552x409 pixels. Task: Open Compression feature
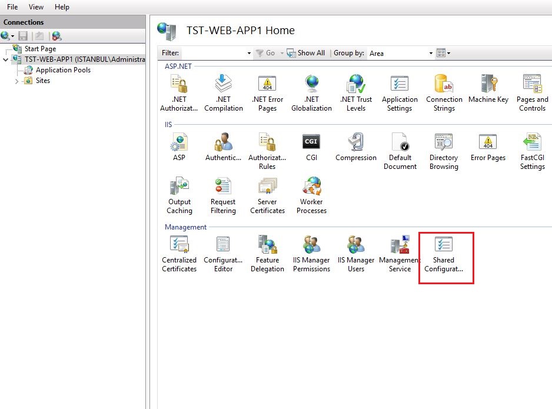356,147
